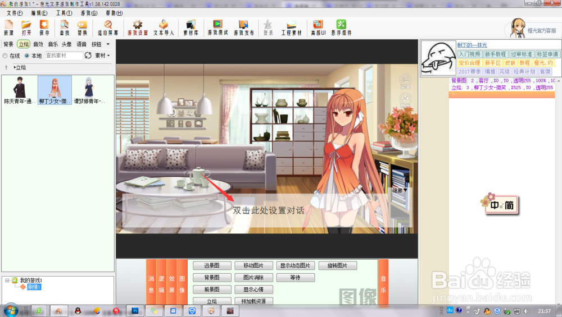Screen dimensions: 562x317
Task: Click the 远景图 button
Action: tap(212, 265)
